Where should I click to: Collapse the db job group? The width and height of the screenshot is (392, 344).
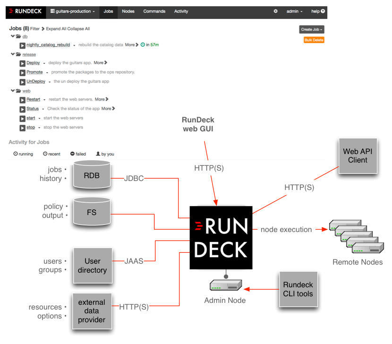click(x=13, y=37)
